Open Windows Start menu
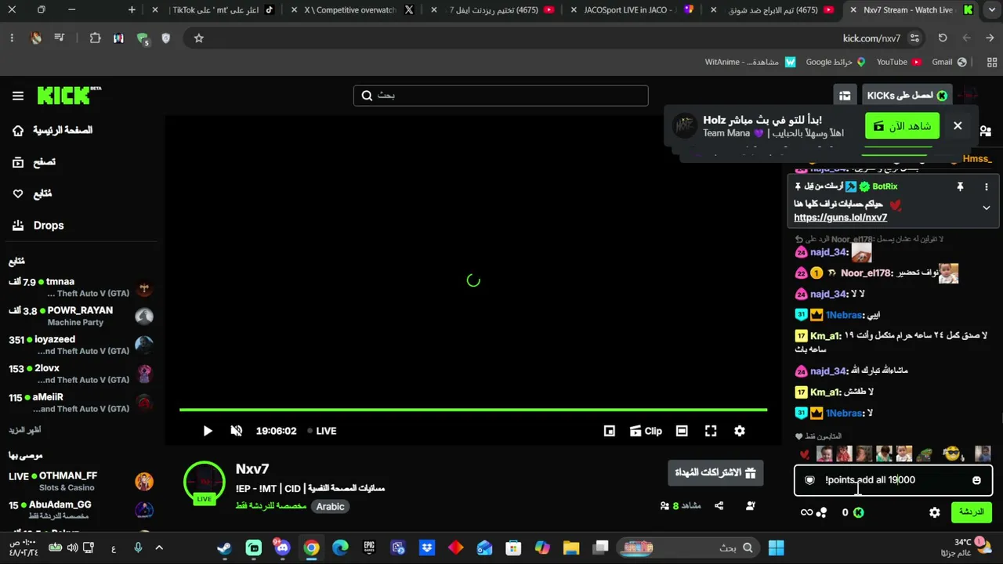This screenshot has width=1003, height=564. coord(776,548)
